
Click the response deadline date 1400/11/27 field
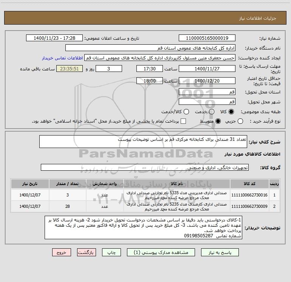click(x=207, y=69)
